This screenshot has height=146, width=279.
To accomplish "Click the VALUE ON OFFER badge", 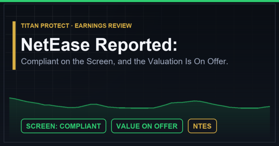I will (147, 126).
